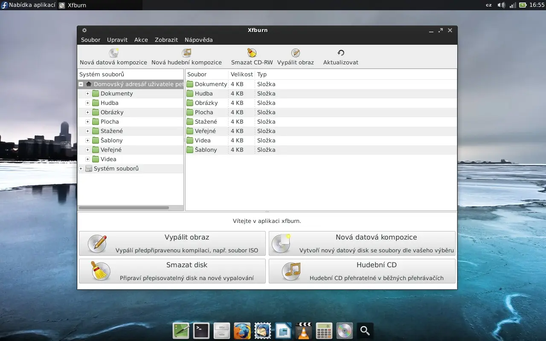Click the file tree horizontal scrollbar
This screenshot has height=341, width=546.
124,208
